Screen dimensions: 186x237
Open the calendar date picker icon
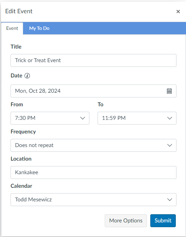coord(169,91)
